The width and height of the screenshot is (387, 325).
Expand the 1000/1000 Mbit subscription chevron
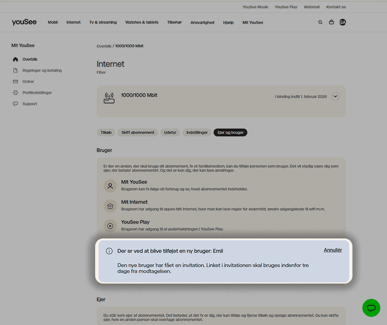[335, 96]
